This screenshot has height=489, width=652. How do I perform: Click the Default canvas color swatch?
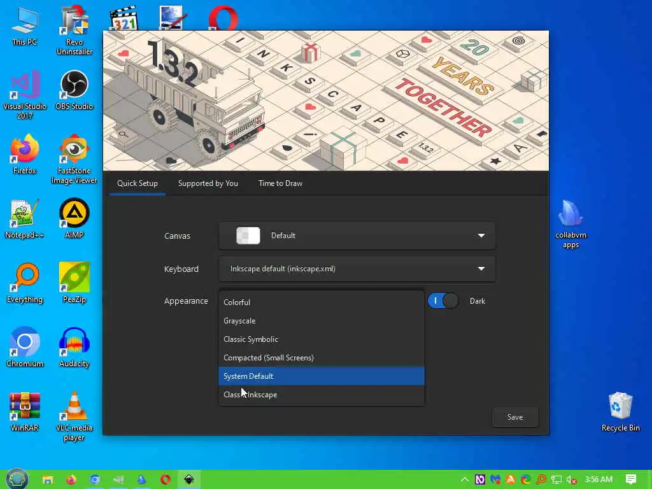click(248, 236)
